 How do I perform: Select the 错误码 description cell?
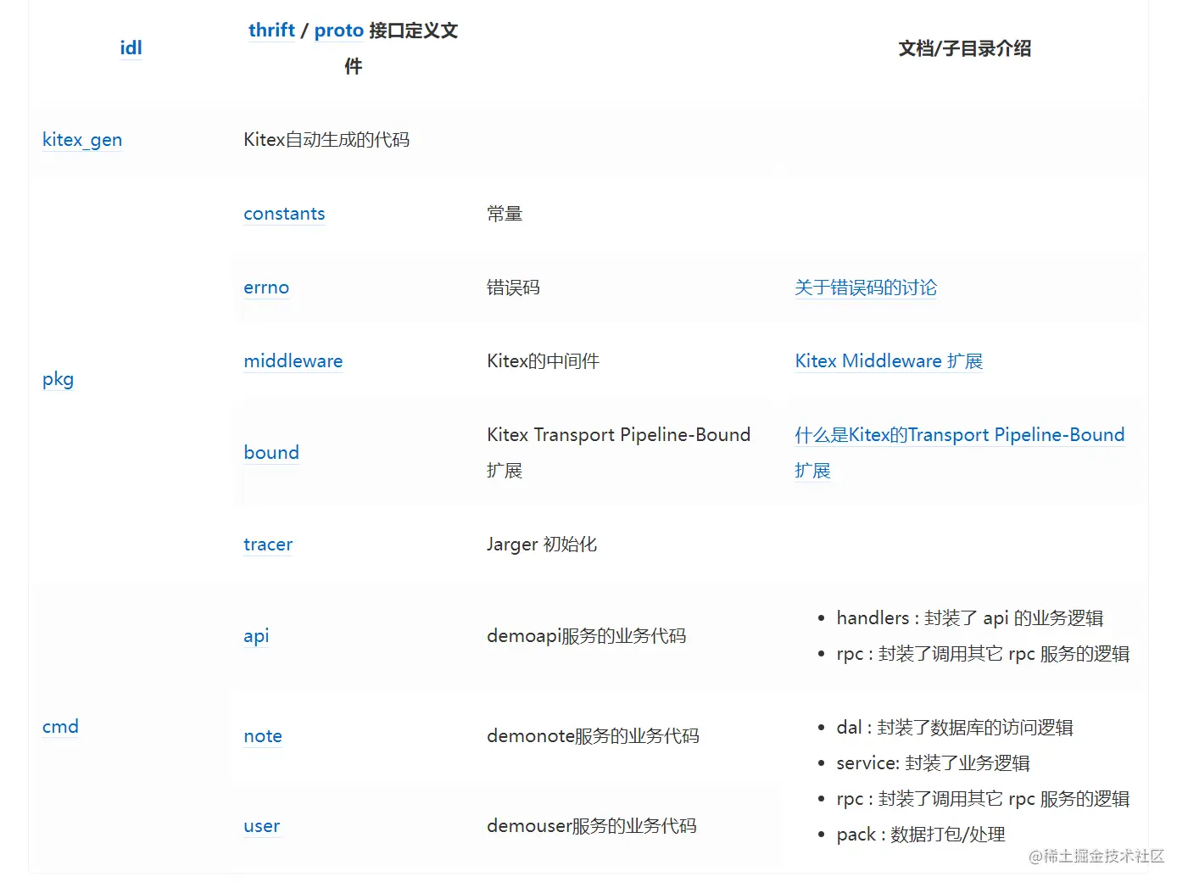(x=513, y=288)
